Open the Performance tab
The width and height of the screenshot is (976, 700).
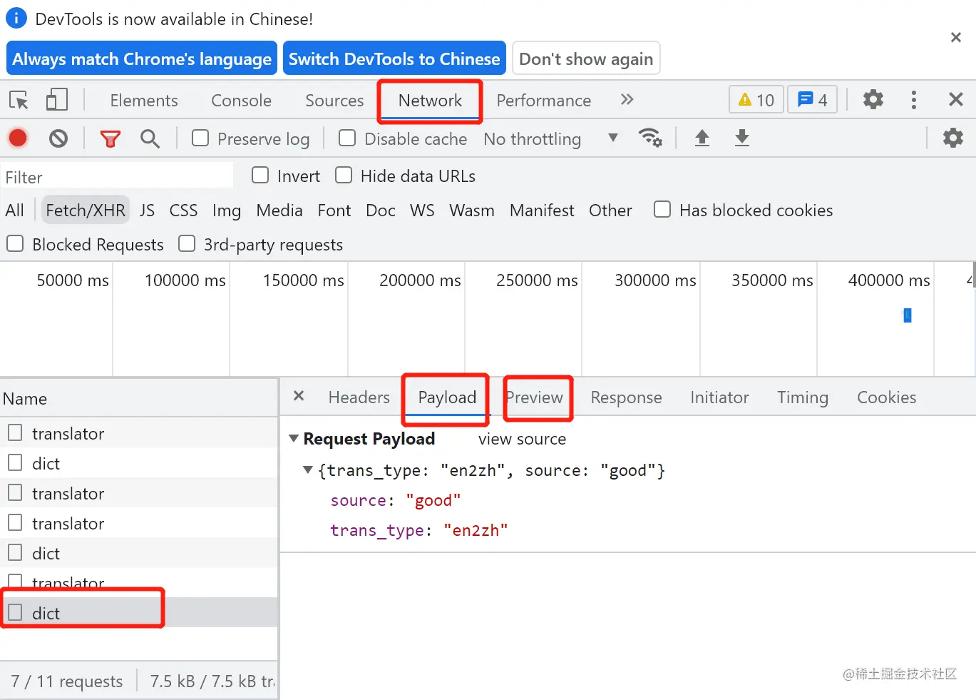point(543,101)
